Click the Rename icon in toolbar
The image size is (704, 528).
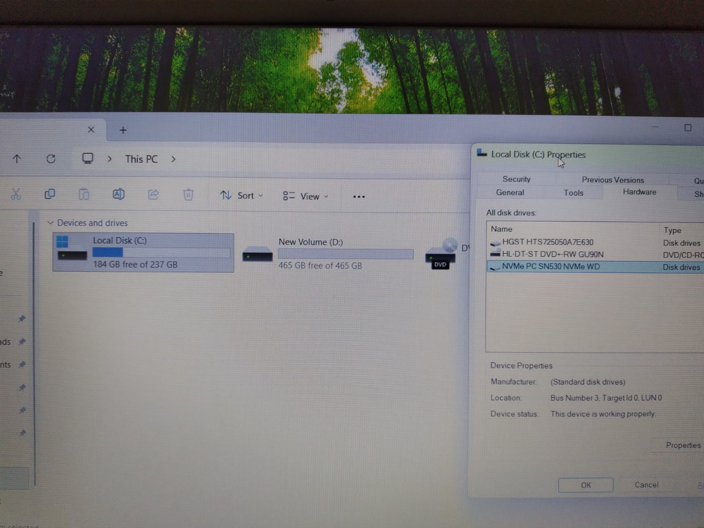118,194
